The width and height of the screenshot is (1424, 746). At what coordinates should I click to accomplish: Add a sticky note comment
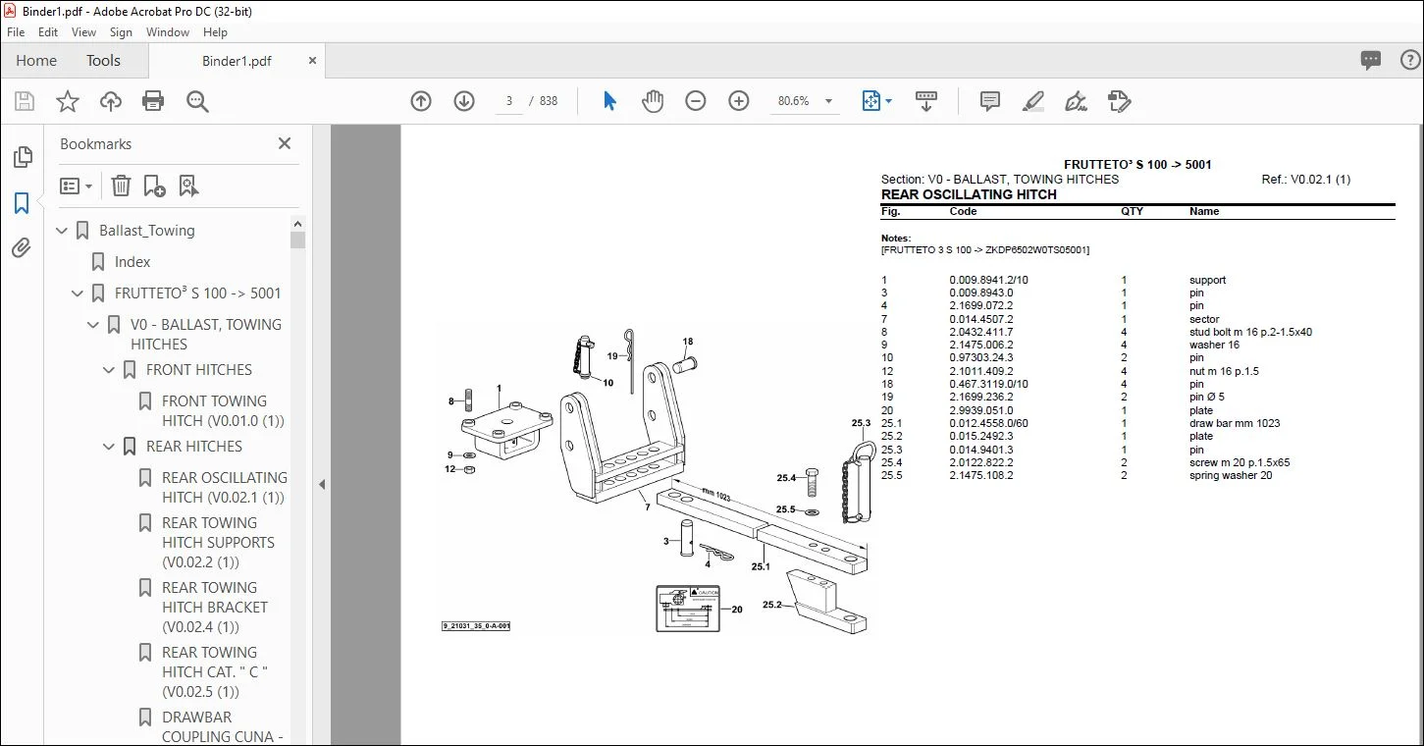coord(990,101)
